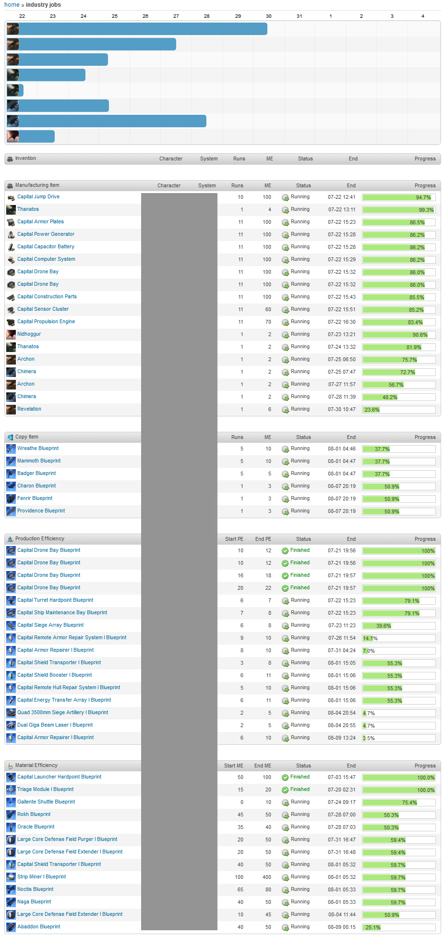Click the Running status icon for Nidhoggur
444x937 pixels.
(x=285, y=335)
